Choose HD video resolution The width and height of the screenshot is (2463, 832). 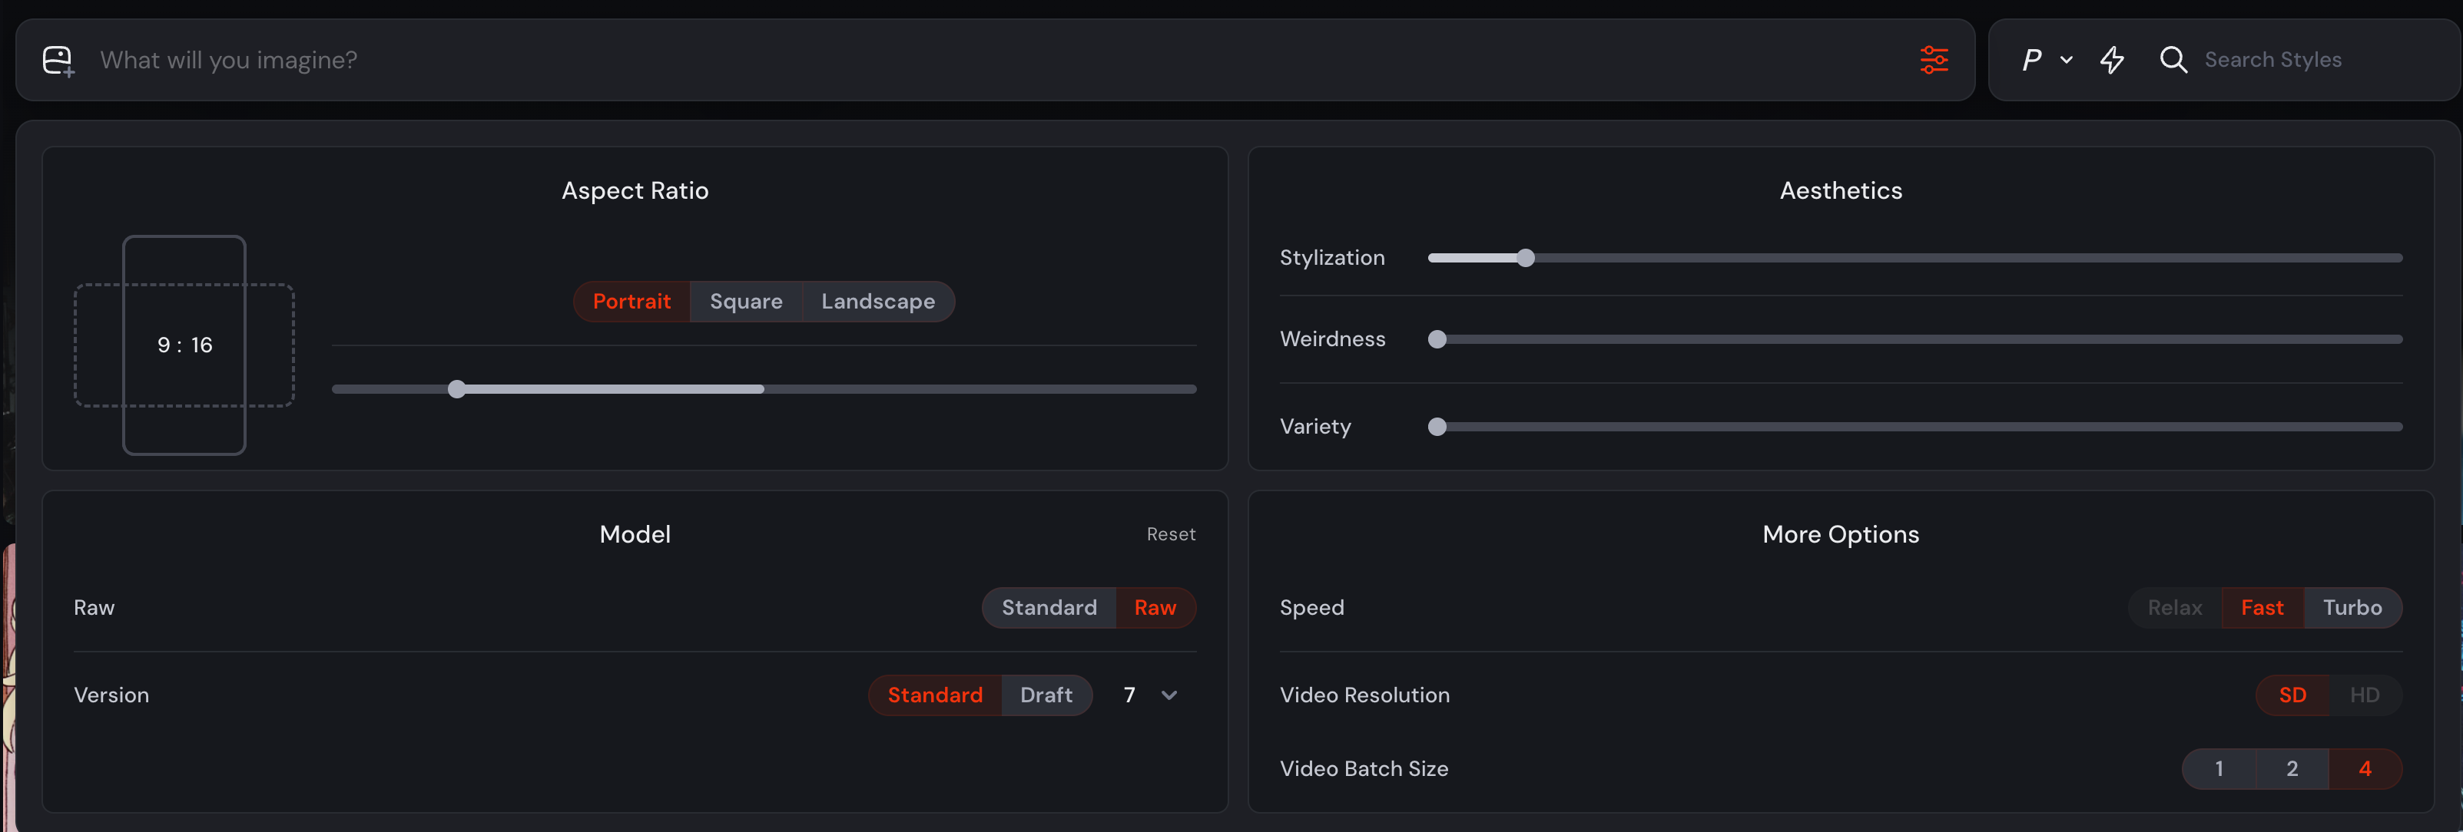point(2365,695)
